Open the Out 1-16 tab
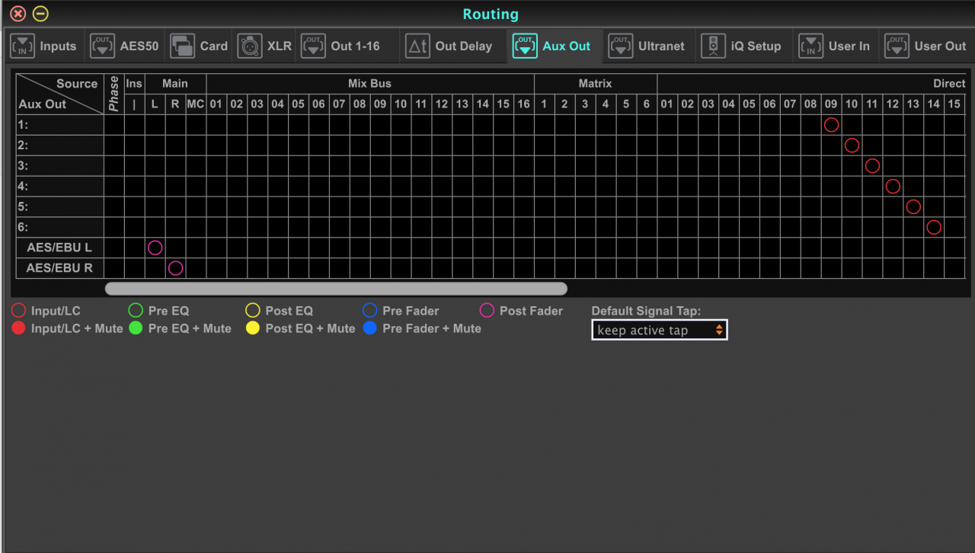This screenshot has height=553, width=975. (x=340, y=46)
